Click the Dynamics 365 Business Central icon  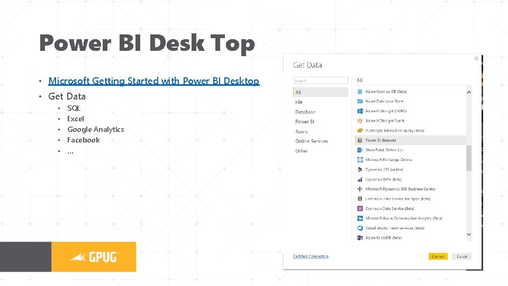pyautogui.click(x=360, y=189)
